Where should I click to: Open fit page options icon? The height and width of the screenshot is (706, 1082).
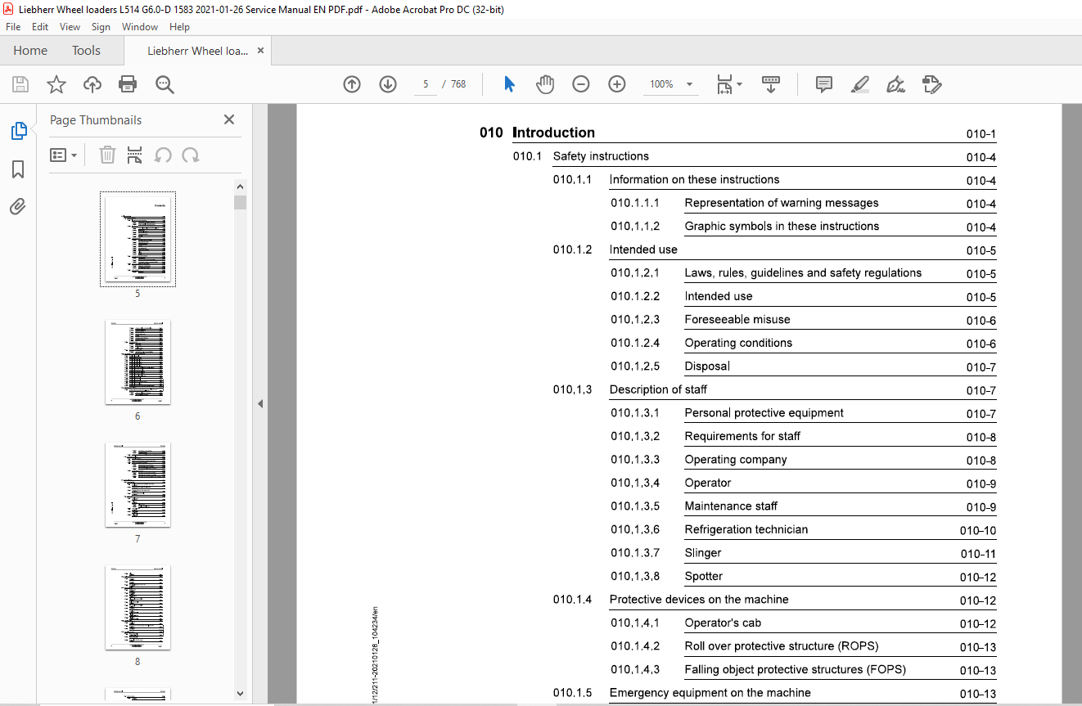point(729,84)
